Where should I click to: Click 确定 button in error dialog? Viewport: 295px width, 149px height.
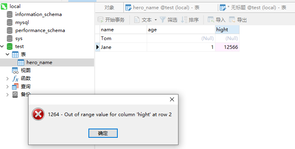[103, 133]
